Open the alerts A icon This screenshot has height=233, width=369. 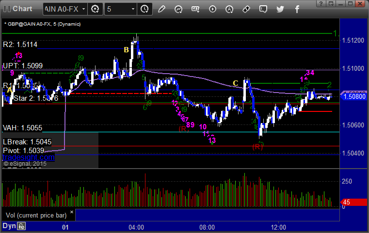point(229,9)
